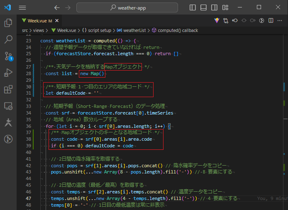Click line number 23 in the gutter
This screenshot has height=210, width=288.
pos(29,41)
